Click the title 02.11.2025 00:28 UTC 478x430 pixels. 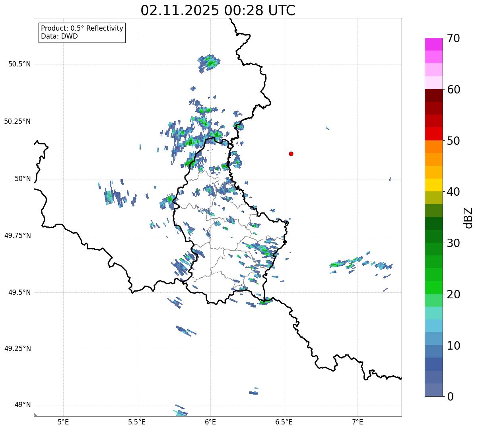pos(218,10)
